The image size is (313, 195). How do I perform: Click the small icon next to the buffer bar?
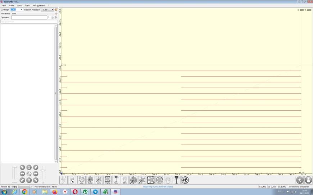(31, 187)
